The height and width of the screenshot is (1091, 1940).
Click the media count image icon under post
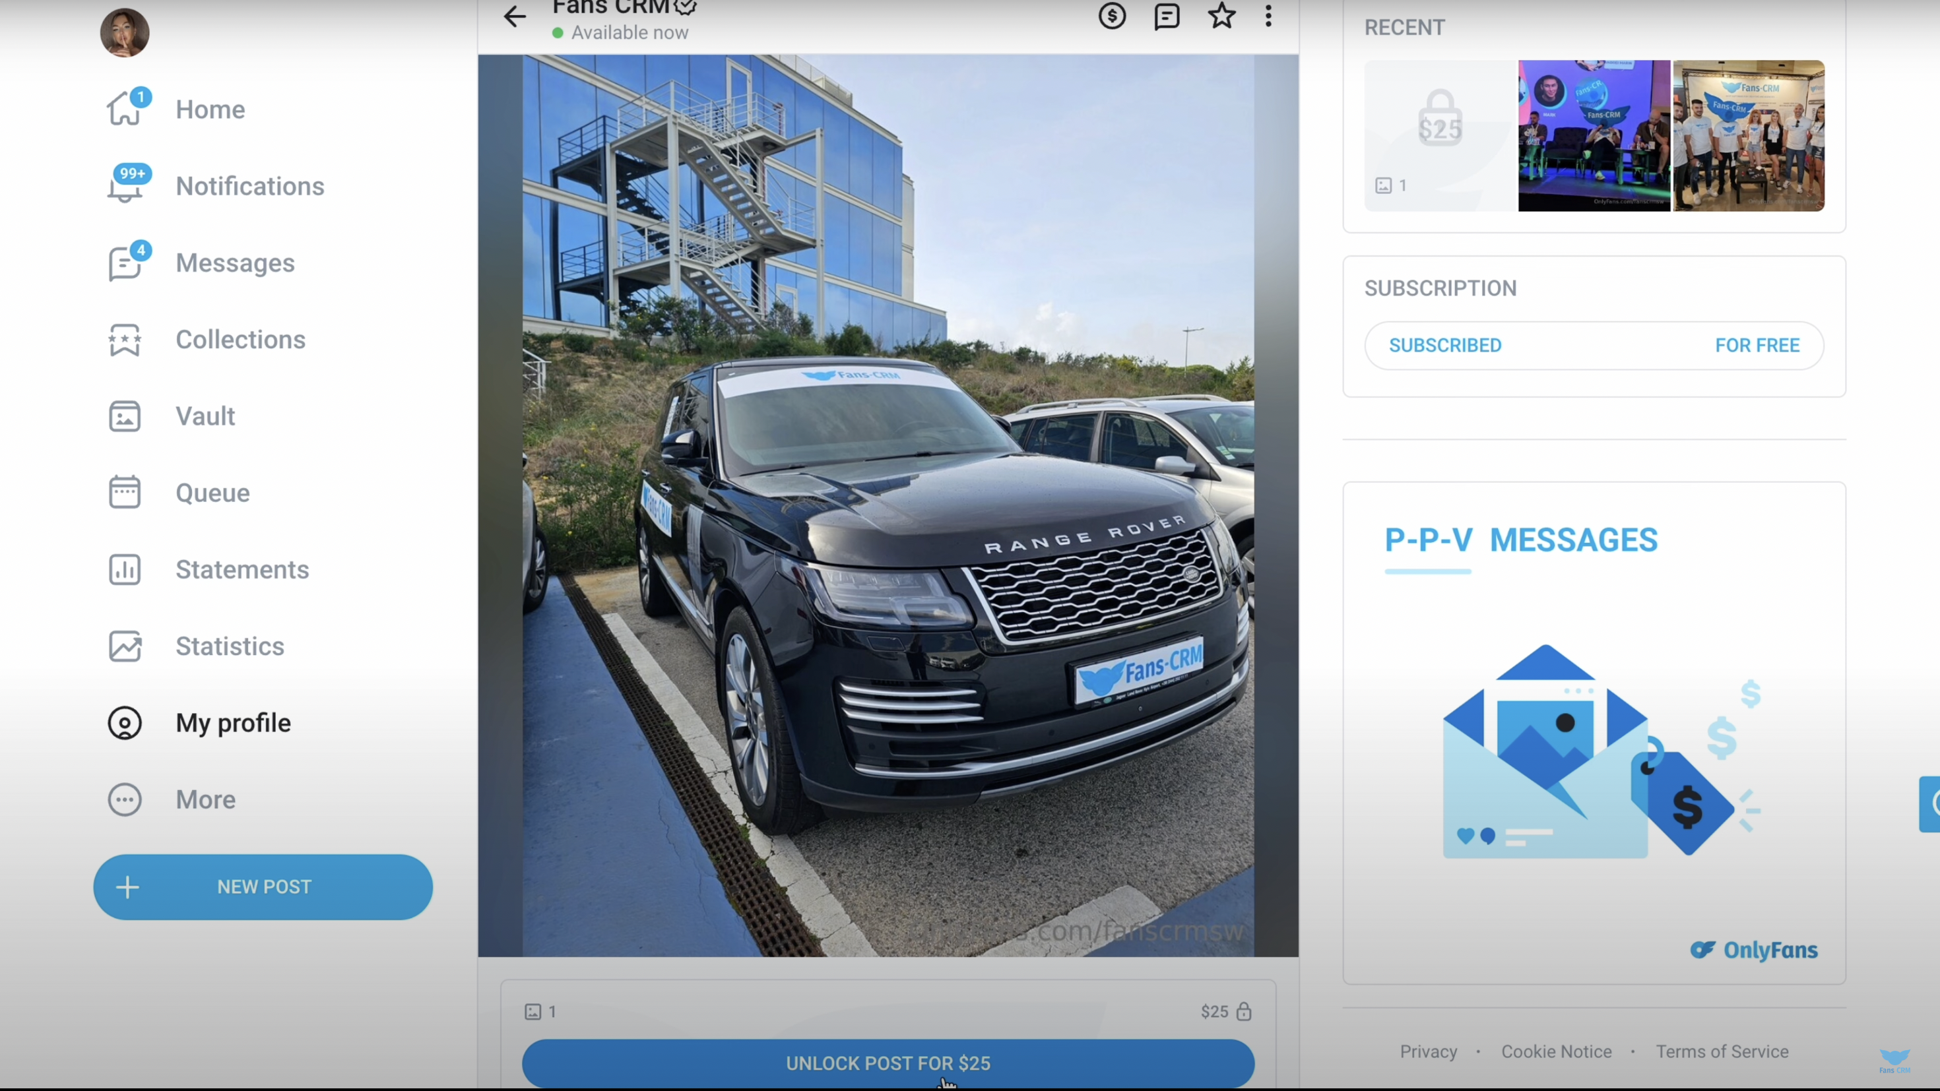[x=533, y=1011]
